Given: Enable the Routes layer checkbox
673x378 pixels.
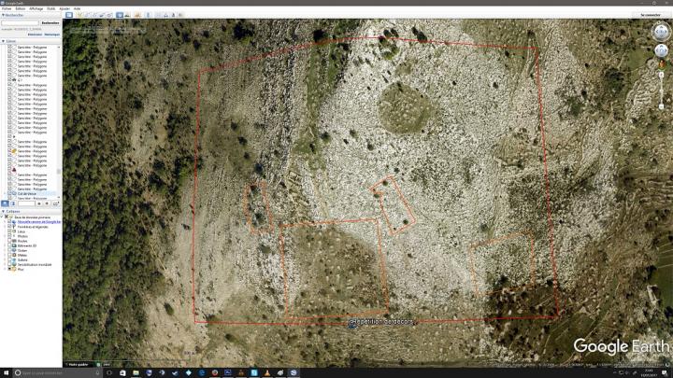Looking at the screenshot, I should point(9,241).
